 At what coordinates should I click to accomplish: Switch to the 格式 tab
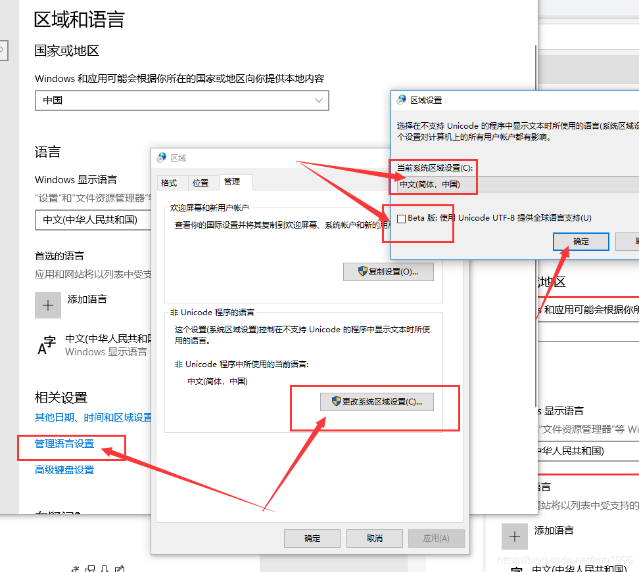[170, 183]
